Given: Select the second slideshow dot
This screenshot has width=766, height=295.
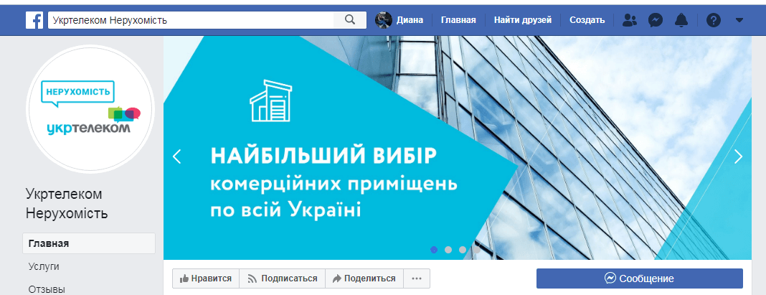Looking at the screenshot, I should [448, 250].
